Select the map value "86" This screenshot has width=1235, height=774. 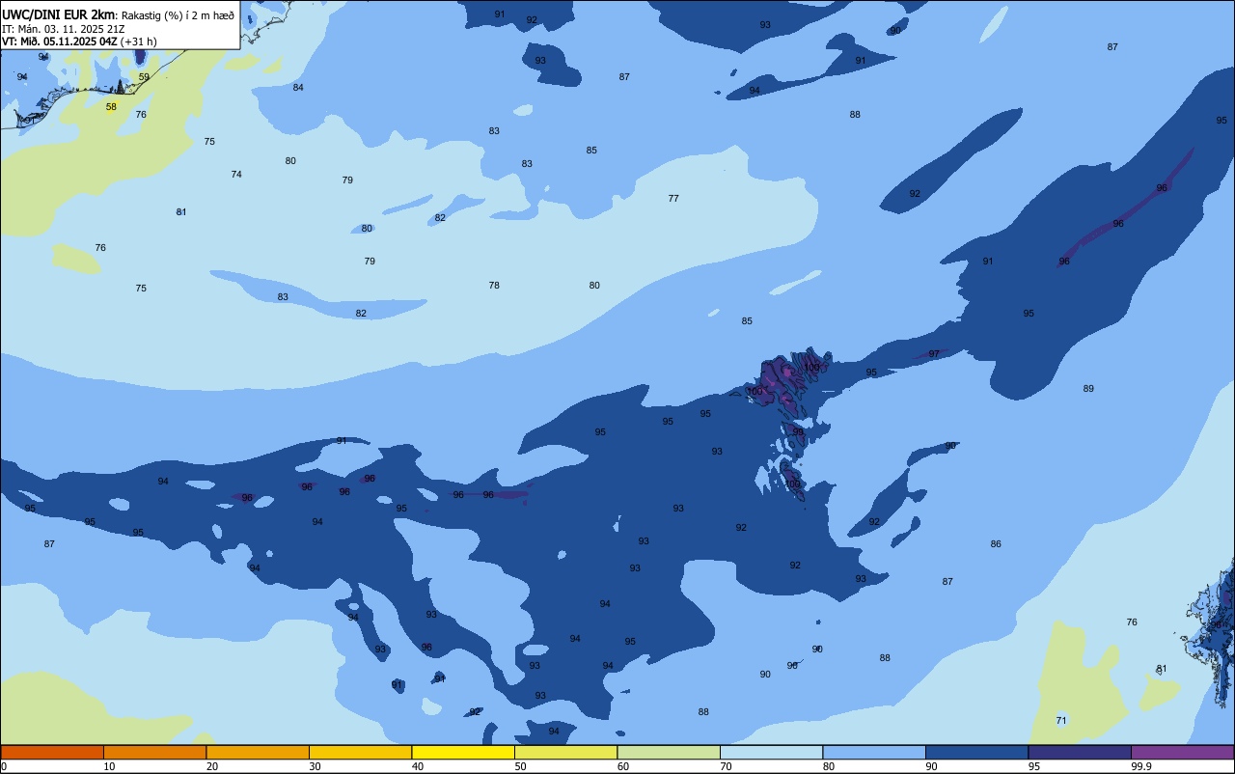coord(996,544)
